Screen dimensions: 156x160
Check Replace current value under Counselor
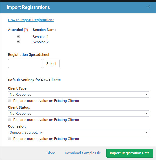point(10,138)
